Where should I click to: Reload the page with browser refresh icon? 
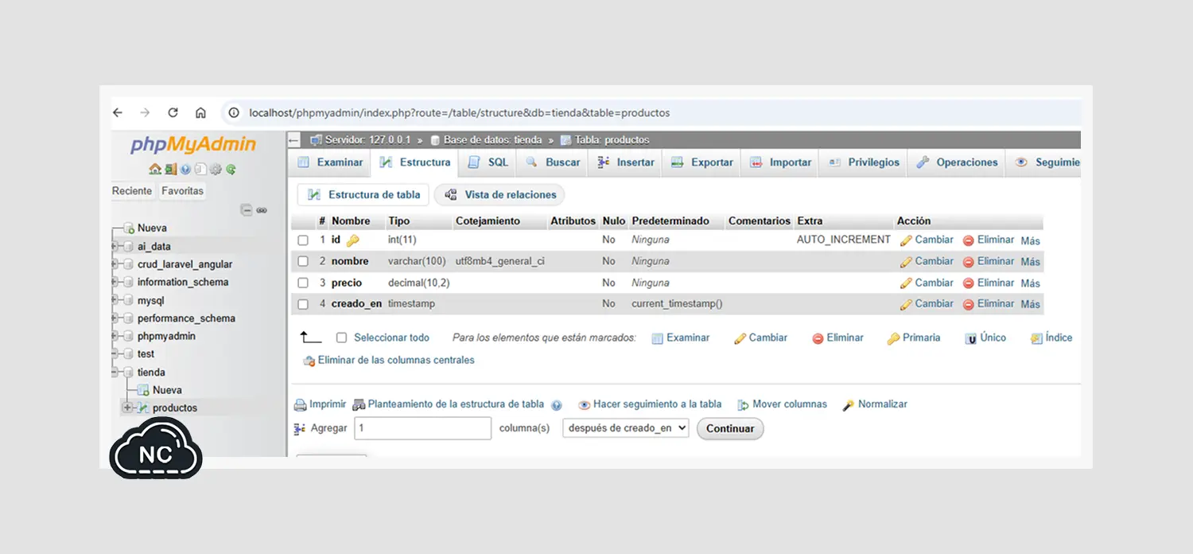pyautogui.click(x=173, y=113)
